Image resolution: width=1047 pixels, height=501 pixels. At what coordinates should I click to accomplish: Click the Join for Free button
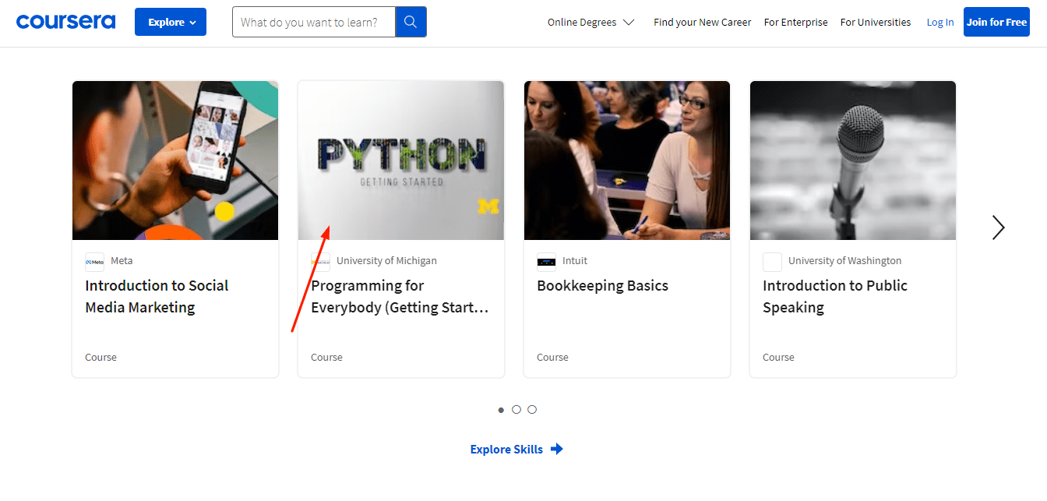pos(996,22)
